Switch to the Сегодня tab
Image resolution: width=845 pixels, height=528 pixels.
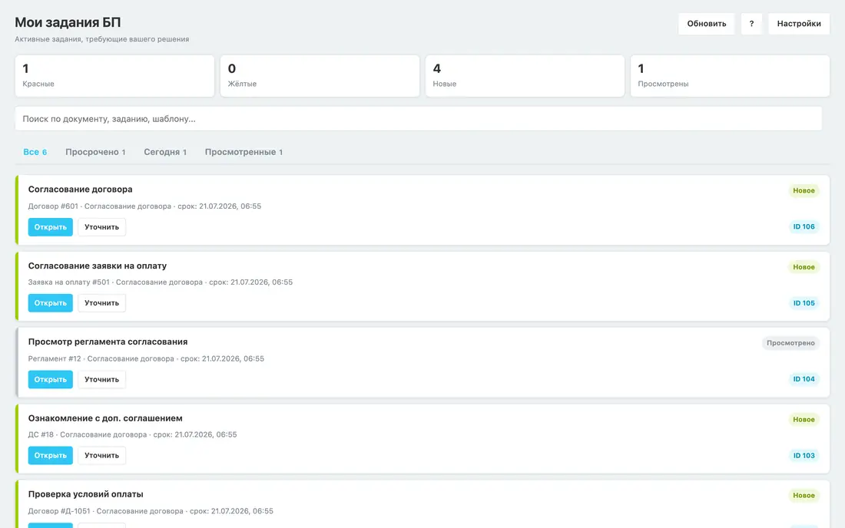tap(165, 152)
